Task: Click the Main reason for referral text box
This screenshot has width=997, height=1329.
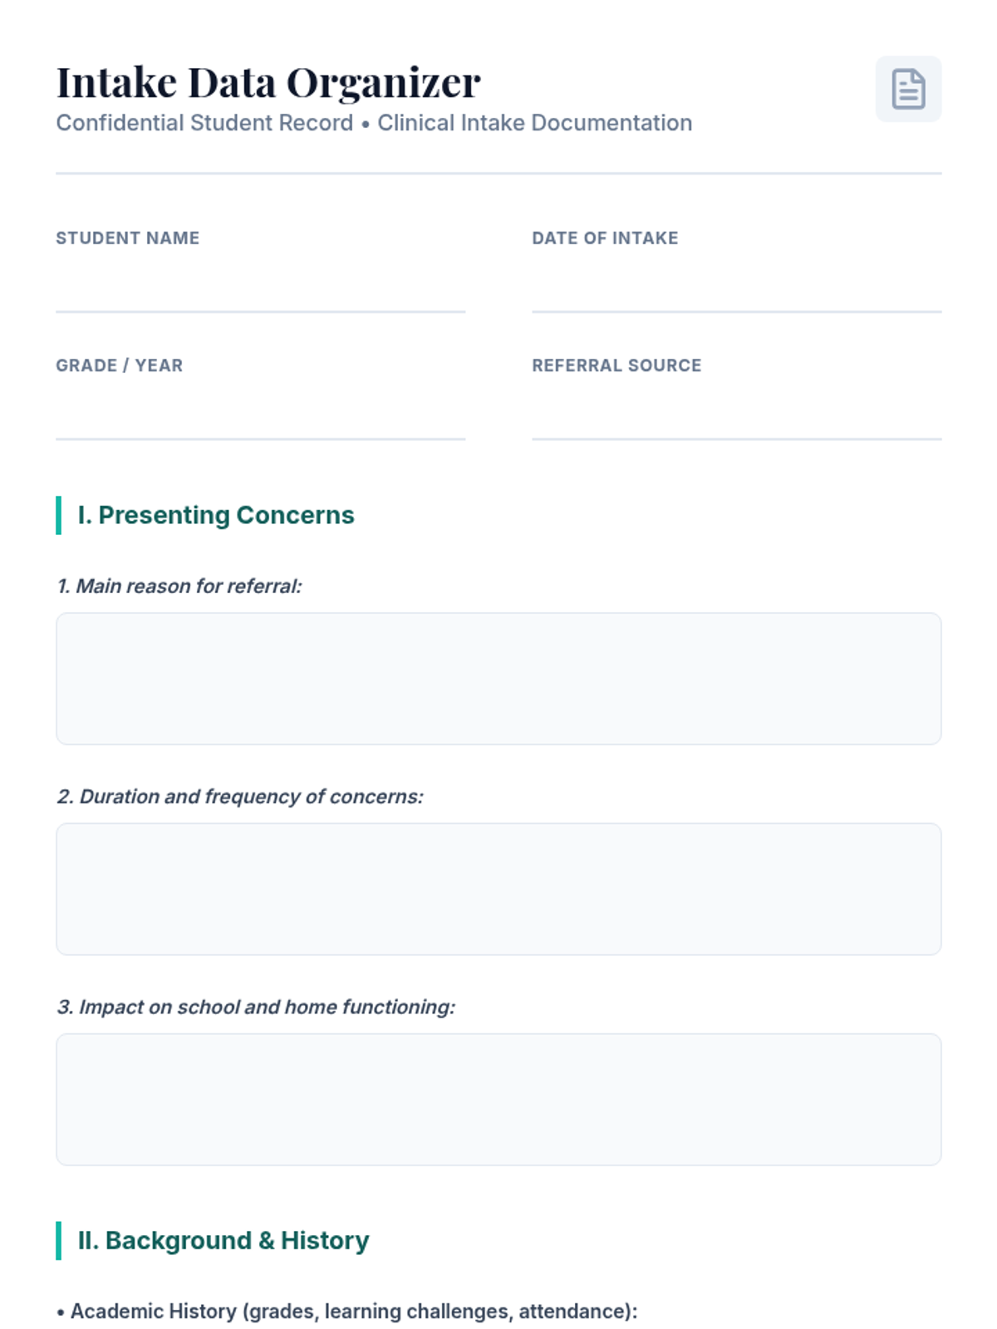Action: pyautogui.click(x=498, y=679)
